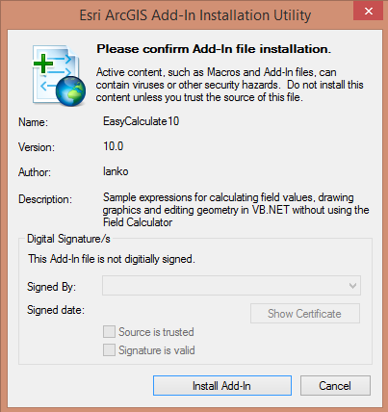Tick the Source is trusted checkbox

(x=109, y=331)
